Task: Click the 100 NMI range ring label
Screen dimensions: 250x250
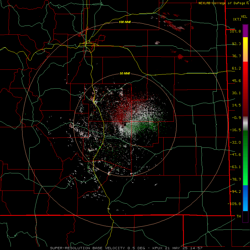Action: click(x=125, y=22)
